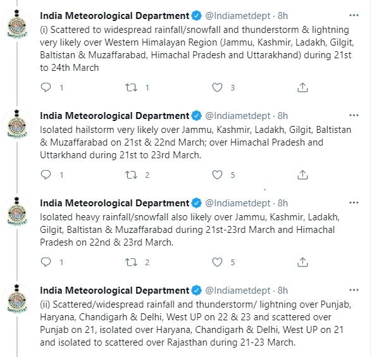Open the 8h timestamp on the heavy rainfall tweet
The width and height of the screenshot is (372, 357).
point(283,203)
